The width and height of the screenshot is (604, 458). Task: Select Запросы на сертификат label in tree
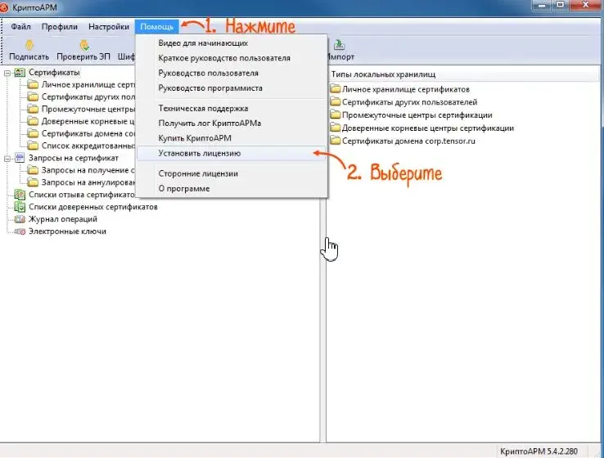[x=73, y=158]
